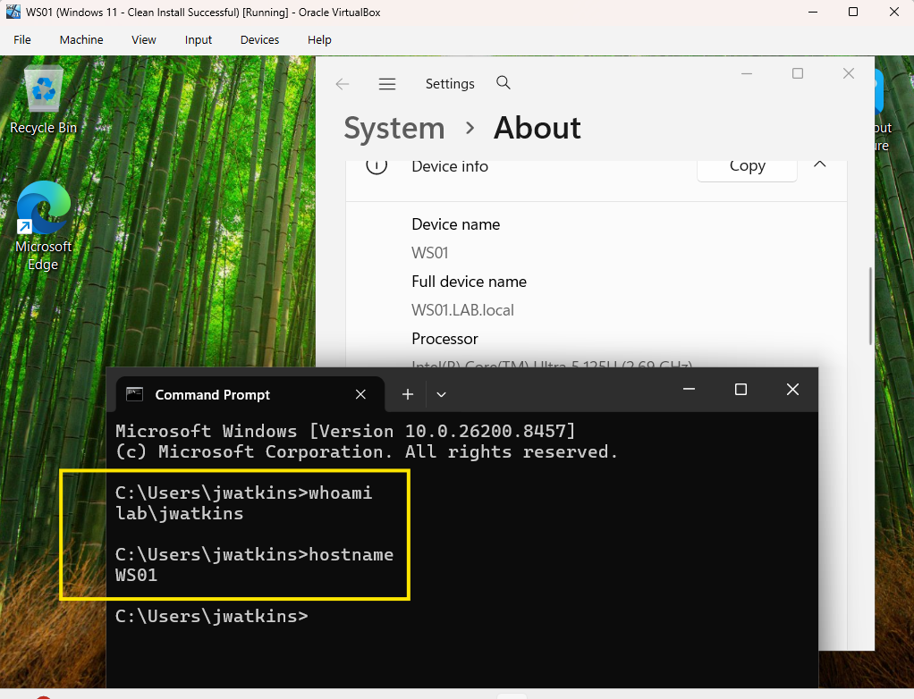Add a new terminal tab

408,394
